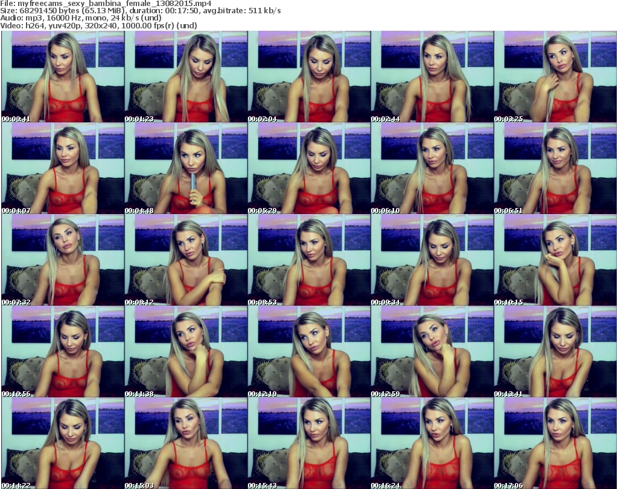Viewport: 618px width, 489px height.
Task: Click the Video line reading h264, yuv420p
Action: (98, 25)
